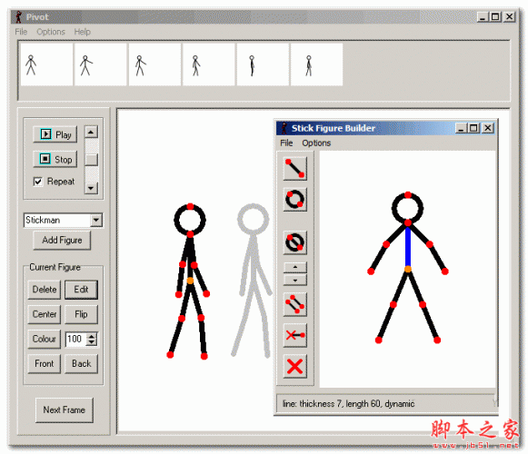The image size is (528, 454).
Task: Select the third frame thumbnail
Action: click(154, 64)
